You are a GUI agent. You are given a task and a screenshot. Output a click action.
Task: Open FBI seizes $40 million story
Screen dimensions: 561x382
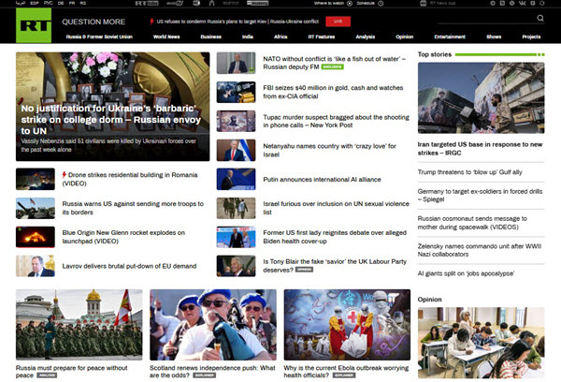[x=333, y=92]
